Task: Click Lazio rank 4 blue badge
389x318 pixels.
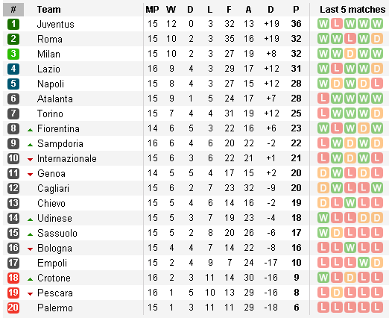Action: (13, 69)
